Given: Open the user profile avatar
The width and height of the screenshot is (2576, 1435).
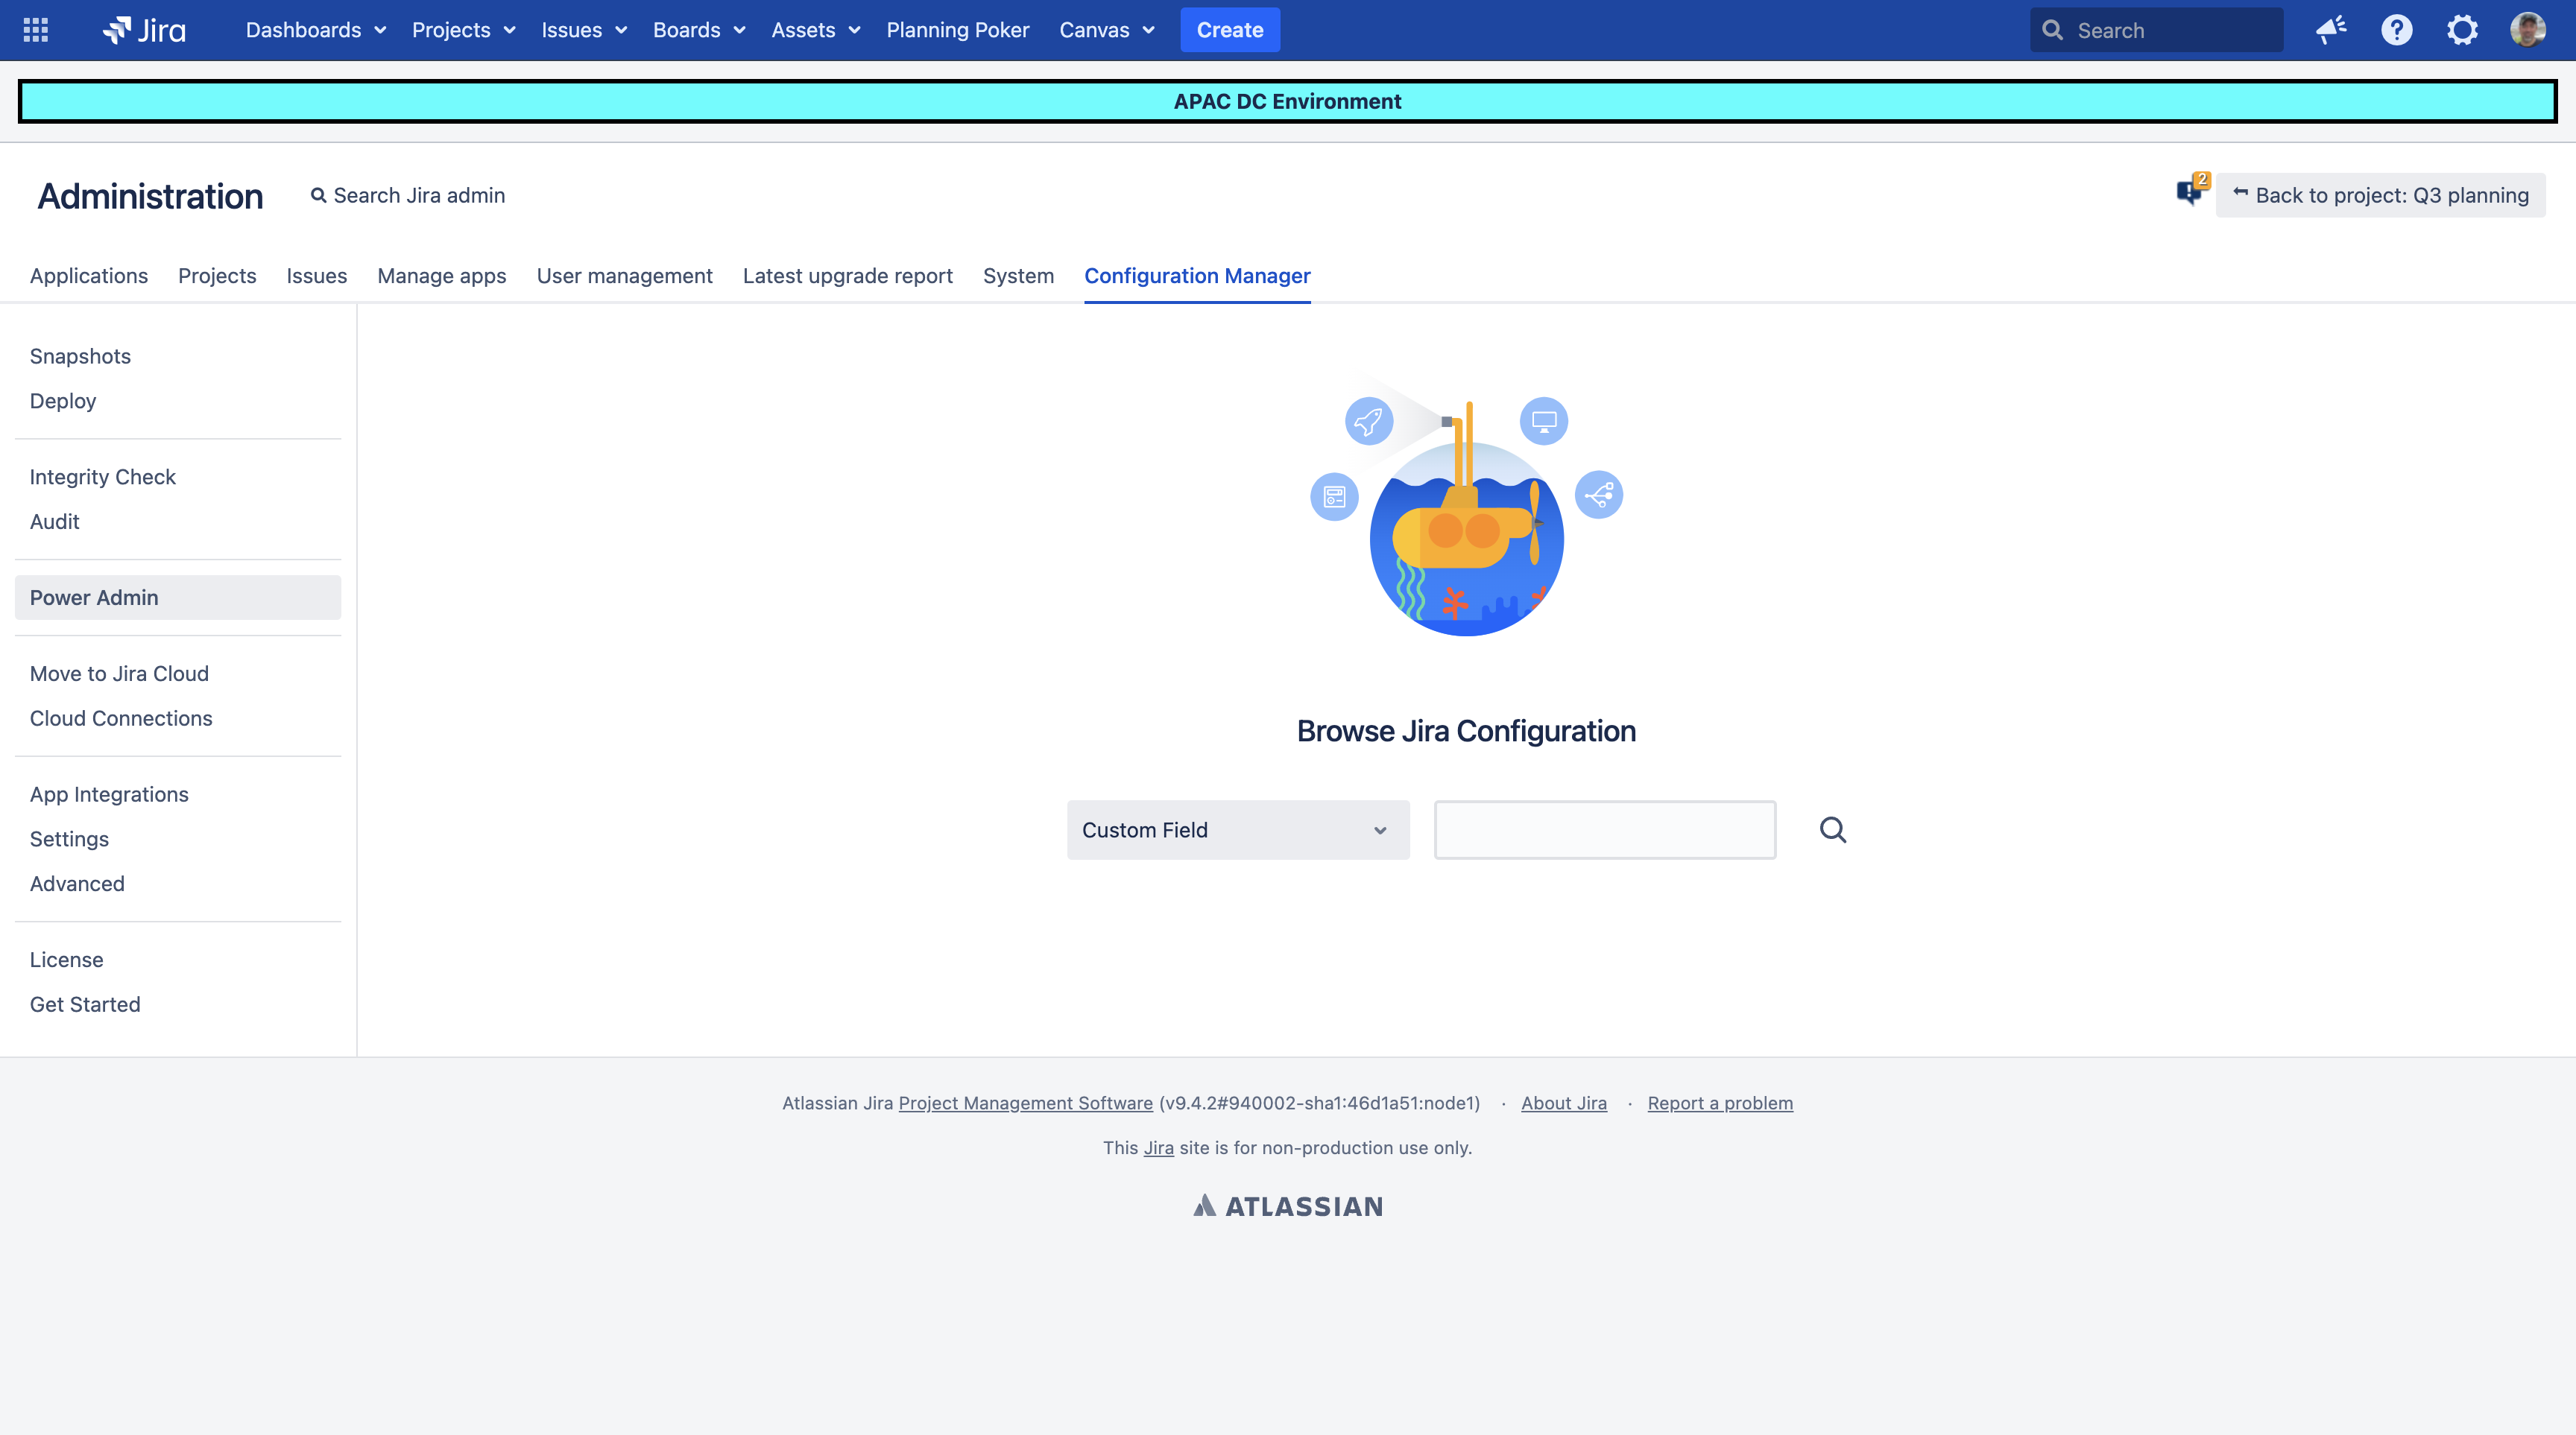Looking at the screenshot, I should point(2528,30).
